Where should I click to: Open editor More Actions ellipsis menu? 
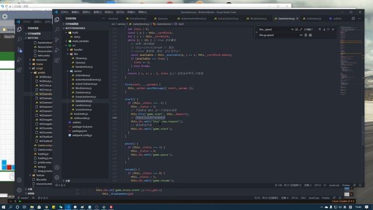(359, 18)
